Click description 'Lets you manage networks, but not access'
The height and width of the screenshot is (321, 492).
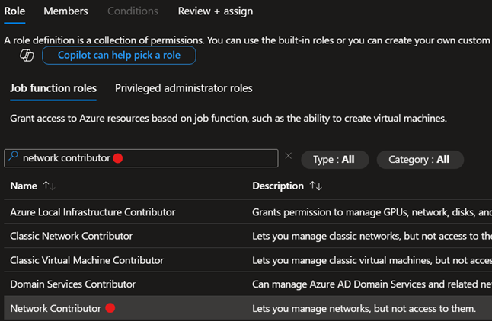364,309
